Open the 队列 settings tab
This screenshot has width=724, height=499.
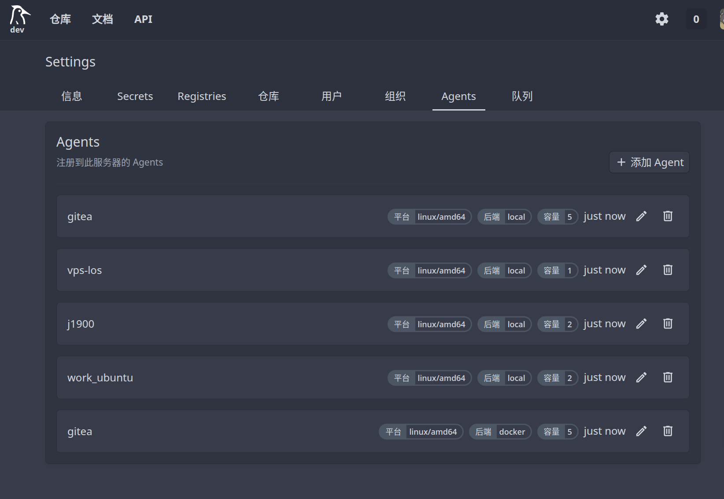(x=522, y=96)
